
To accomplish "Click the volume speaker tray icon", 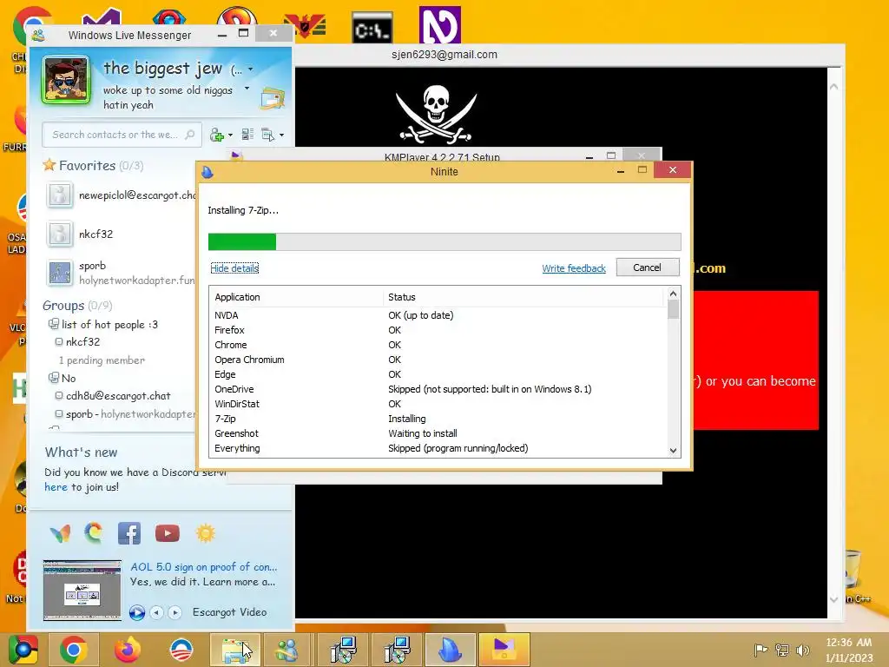I will pyautogui.click(x=802, y=650).
